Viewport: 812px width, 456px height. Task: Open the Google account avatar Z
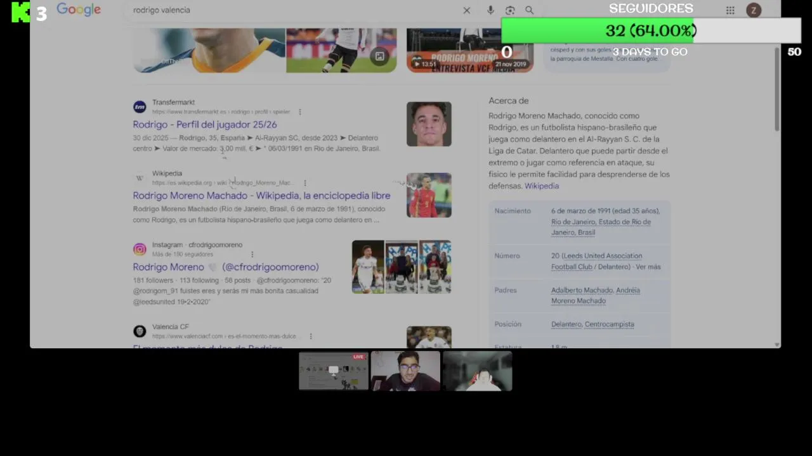click(x=754, y=10)
